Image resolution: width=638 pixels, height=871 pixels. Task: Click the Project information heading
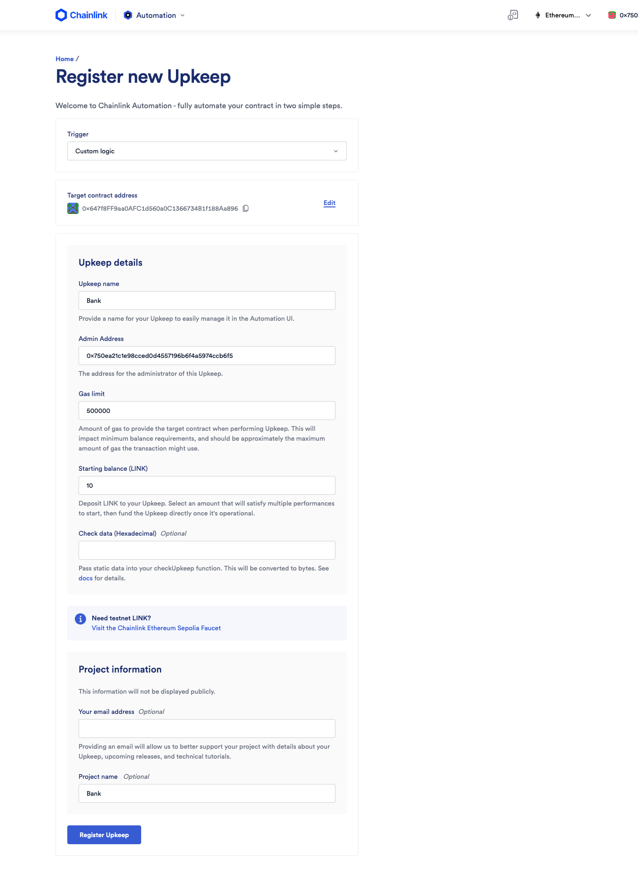120,669
